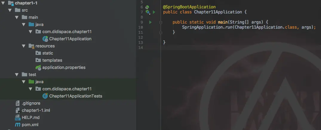Click the src folder icon
Viewport: 321px width, 130px height.
[18, 10]
